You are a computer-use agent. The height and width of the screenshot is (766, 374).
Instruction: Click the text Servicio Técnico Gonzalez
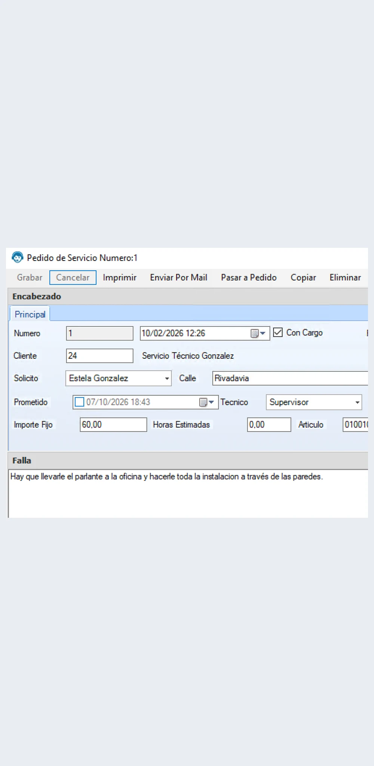click(188, 356)
